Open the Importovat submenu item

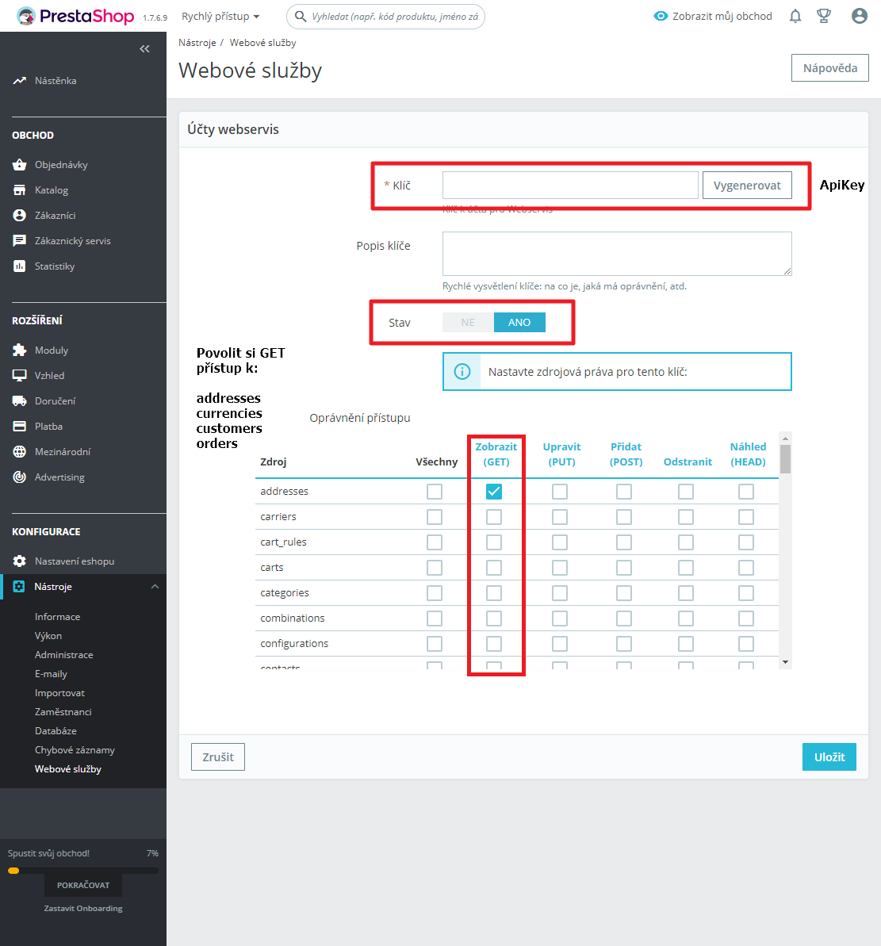click(59, 692)
